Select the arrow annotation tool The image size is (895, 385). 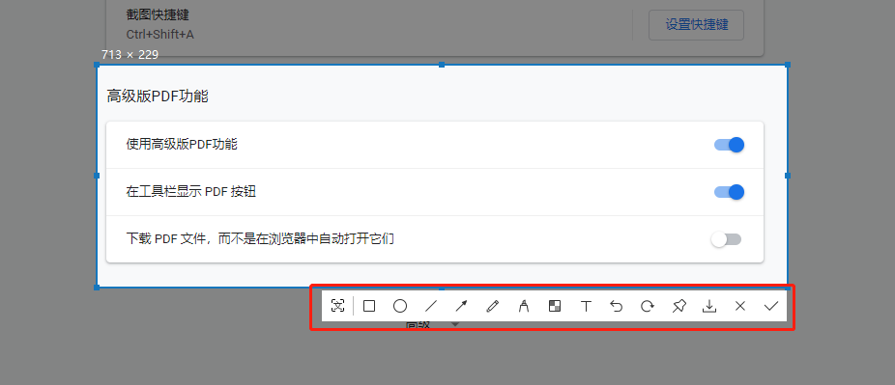pos(461,307)
